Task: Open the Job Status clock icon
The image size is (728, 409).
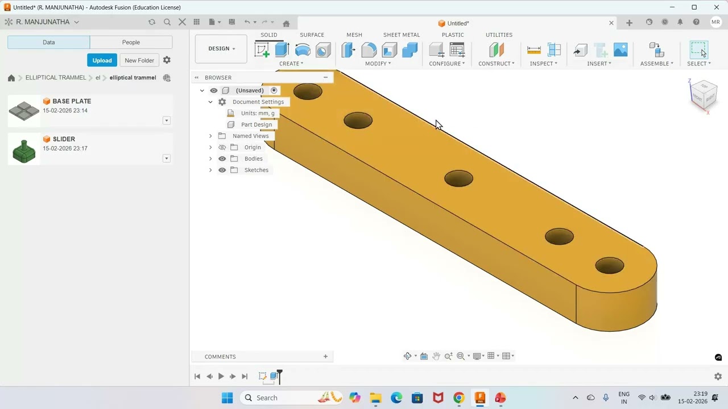Action: [x=665, y=22]
